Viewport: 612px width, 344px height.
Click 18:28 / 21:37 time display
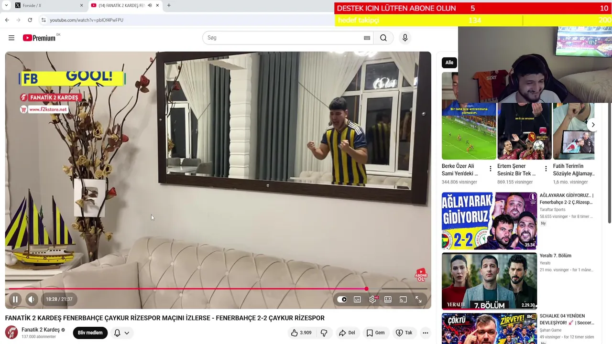pyautogui.click(x=59, y=299)
